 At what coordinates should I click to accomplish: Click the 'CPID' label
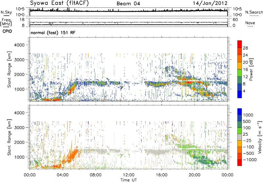click(7, 31)
